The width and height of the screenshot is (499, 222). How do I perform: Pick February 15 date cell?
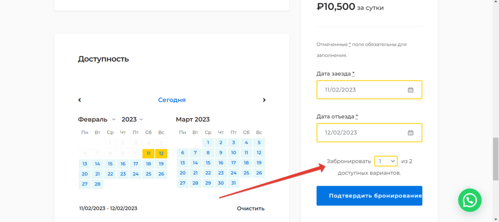[x=110, y=164]
